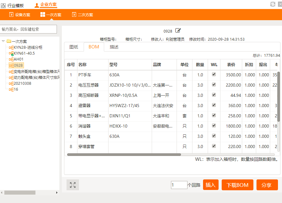Click the BOM table vertical scrollbar

tap(279, 97)
